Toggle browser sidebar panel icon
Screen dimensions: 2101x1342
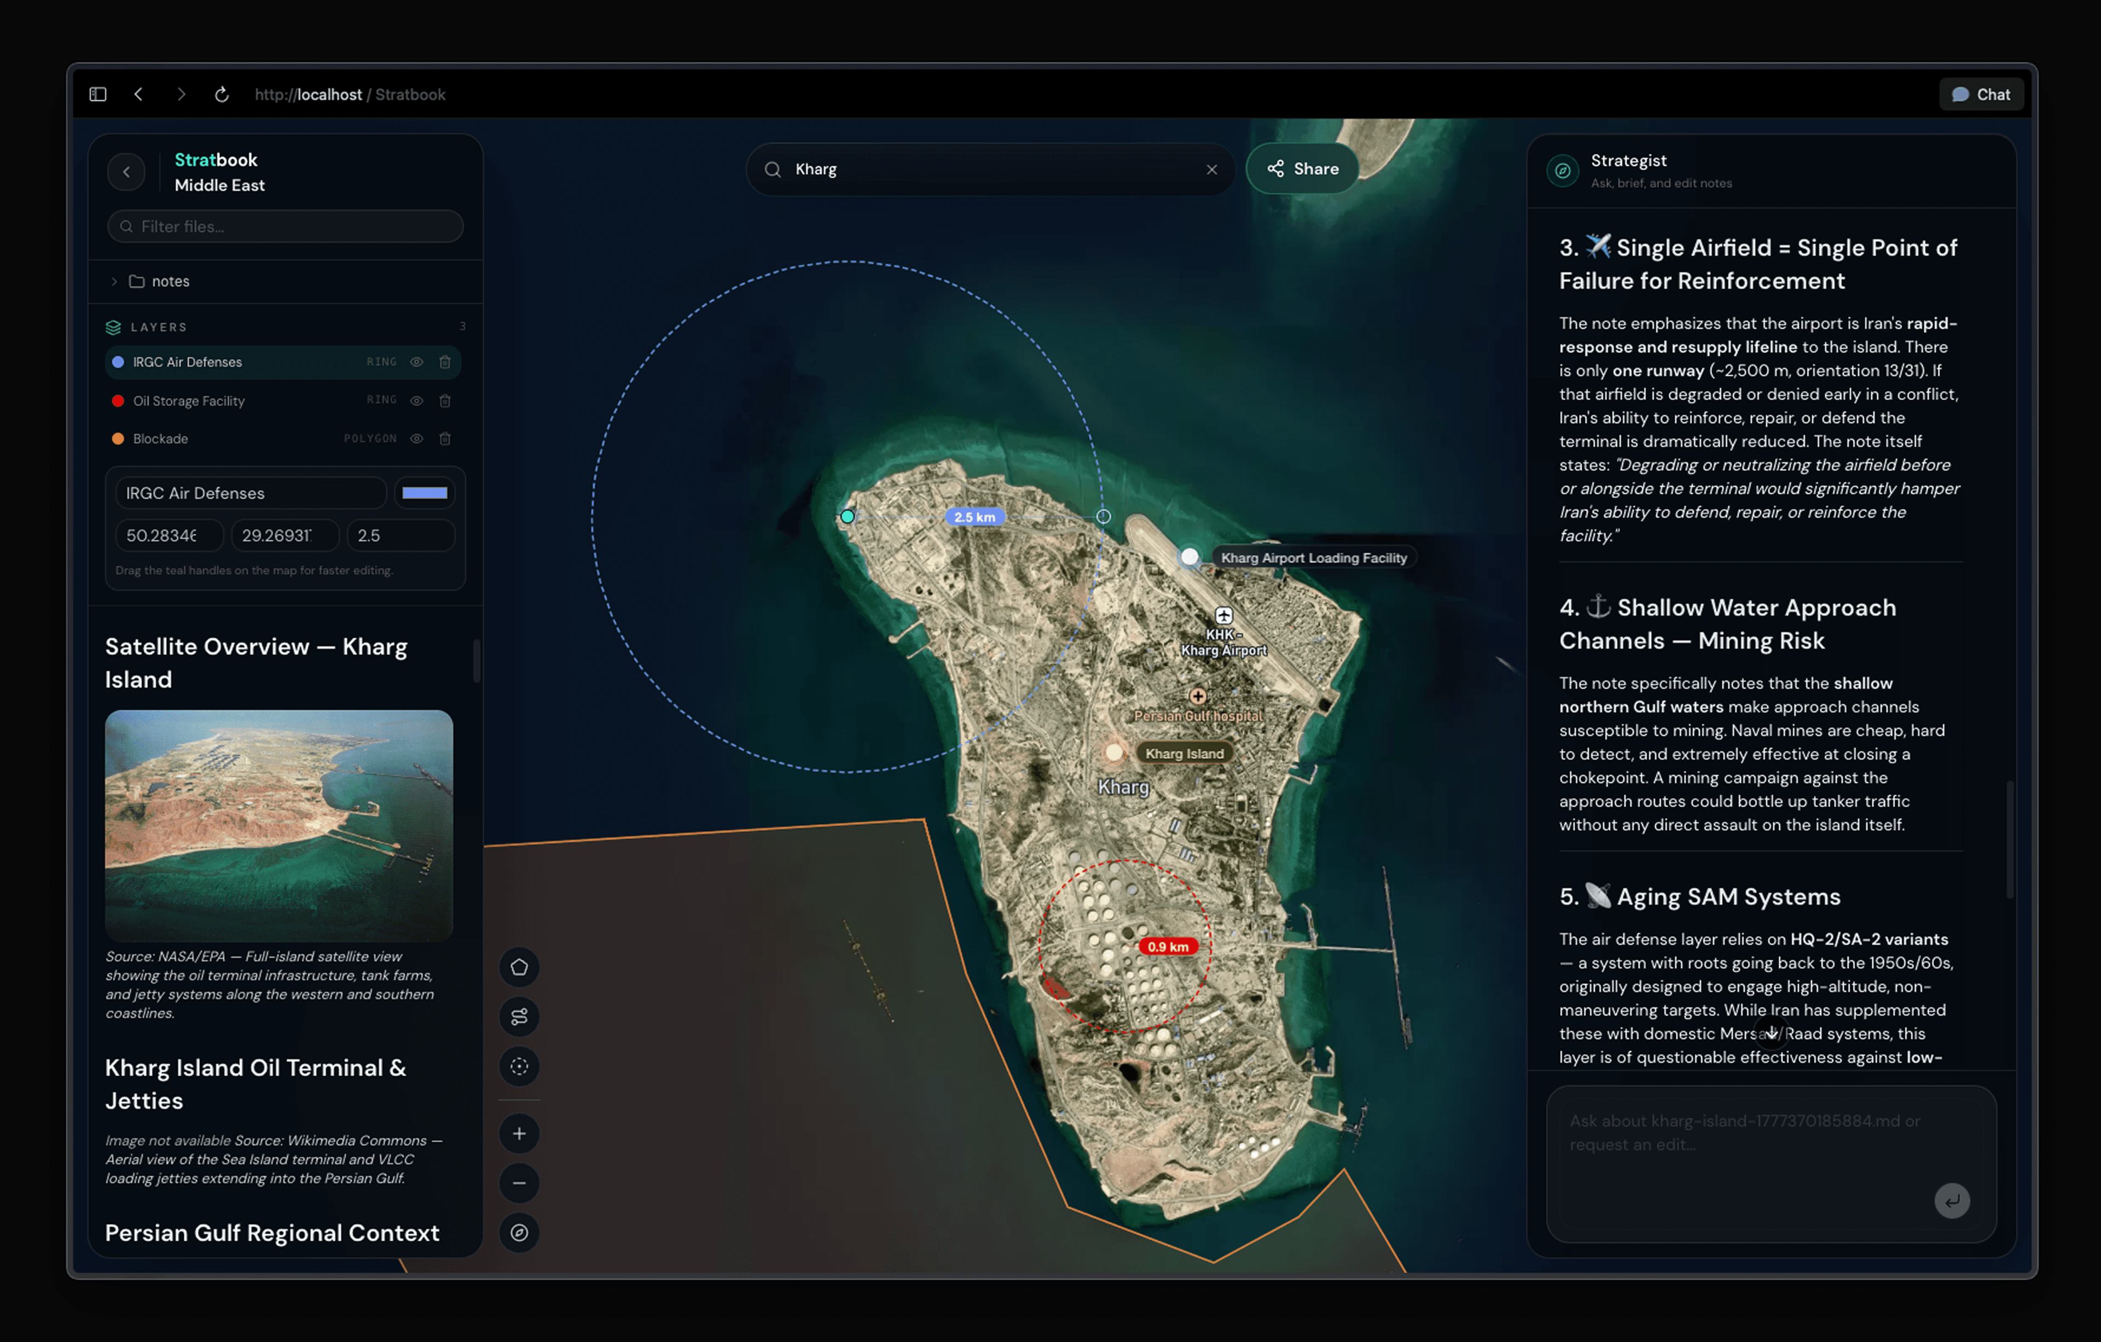98,94
